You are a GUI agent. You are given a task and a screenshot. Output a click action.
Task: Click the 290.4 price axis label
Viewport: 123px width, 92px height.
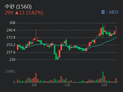(11, 30)
